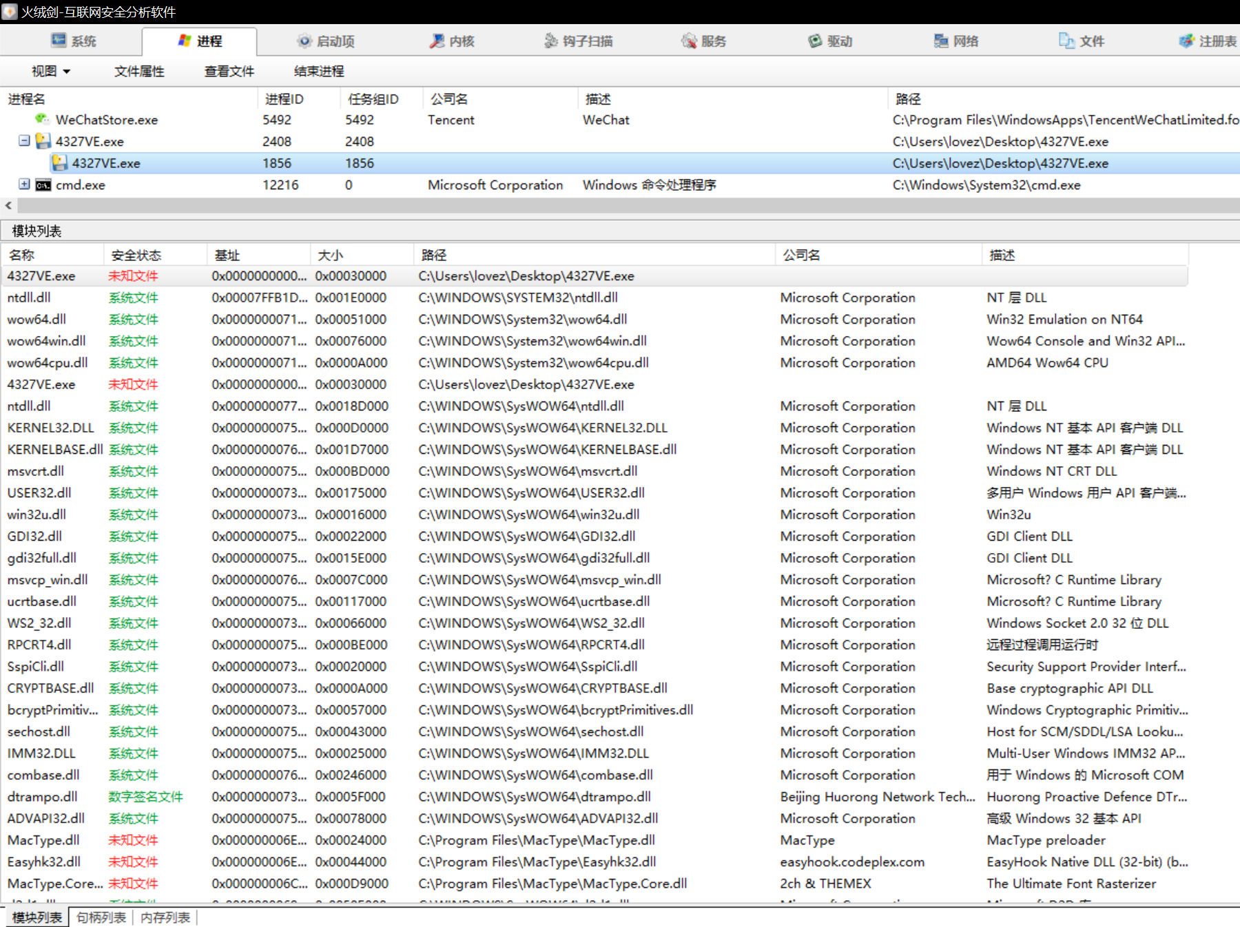
Task: Click the 结束进程 button
Action: click(319, 71)
